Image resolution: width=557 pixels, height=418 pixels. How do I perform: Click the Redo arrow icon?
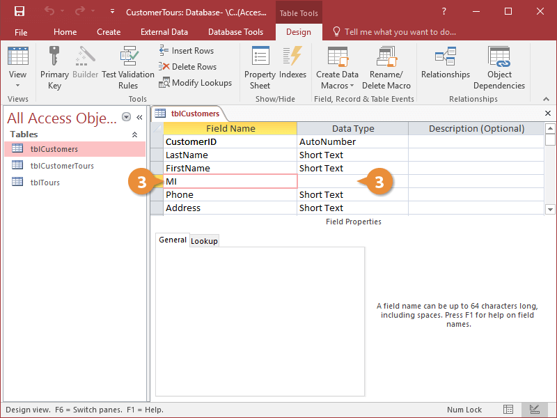click(x=80, y=11)
